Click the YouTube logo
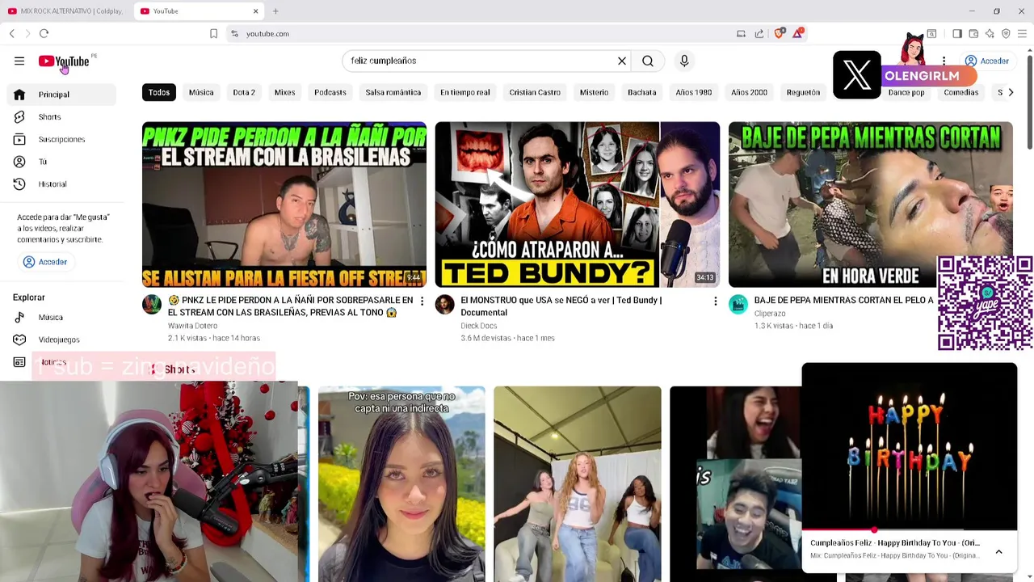1034x582 pixels. pyautogui.click(x=64, y=61)
